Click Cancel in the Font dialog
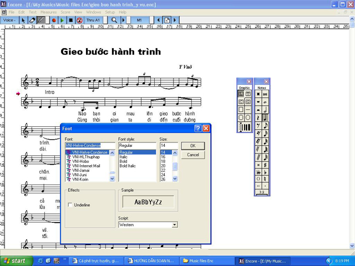 click(193, 155)
